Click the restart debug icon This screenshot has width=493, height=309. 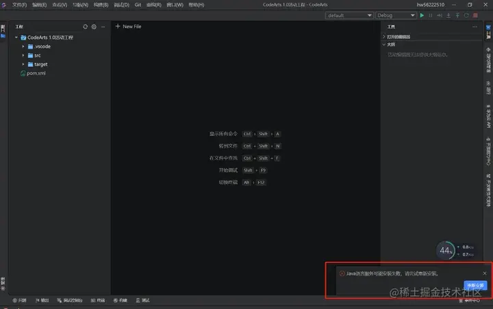click(x=466, y=16)
